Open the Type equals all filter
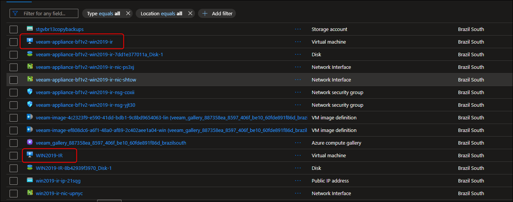Screen dimensions: 513x202 tap(103, 13)
